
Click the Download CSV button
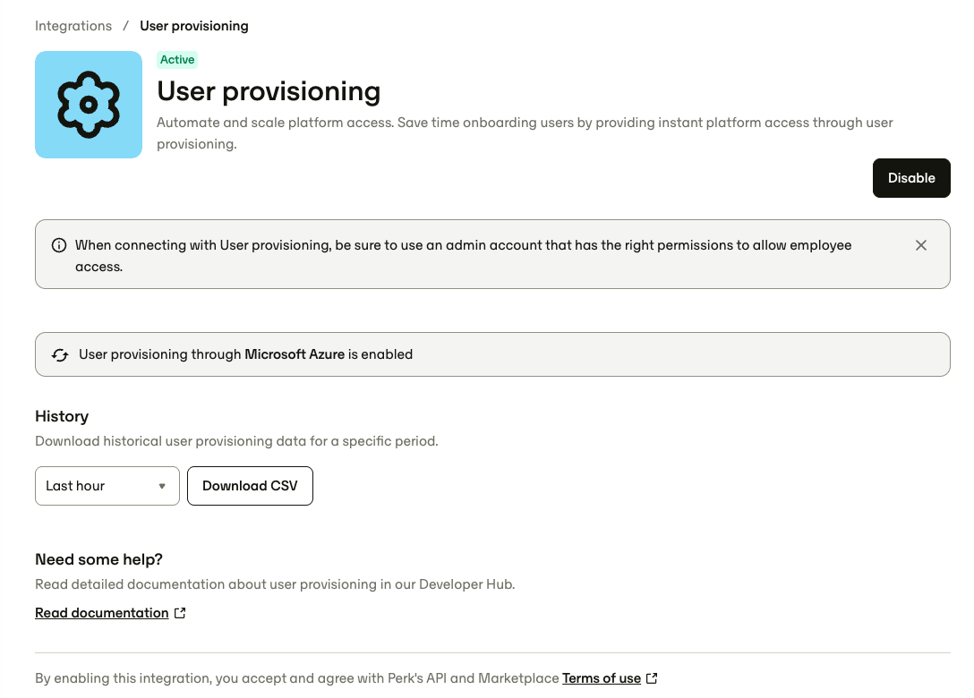[250, 486]
